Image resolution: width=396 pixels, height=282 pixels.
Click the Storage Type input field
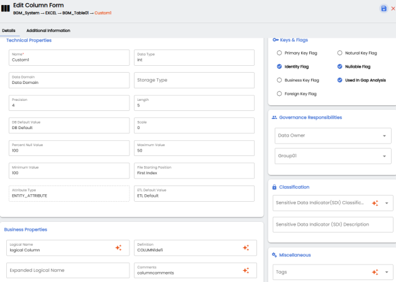point(194,80)
